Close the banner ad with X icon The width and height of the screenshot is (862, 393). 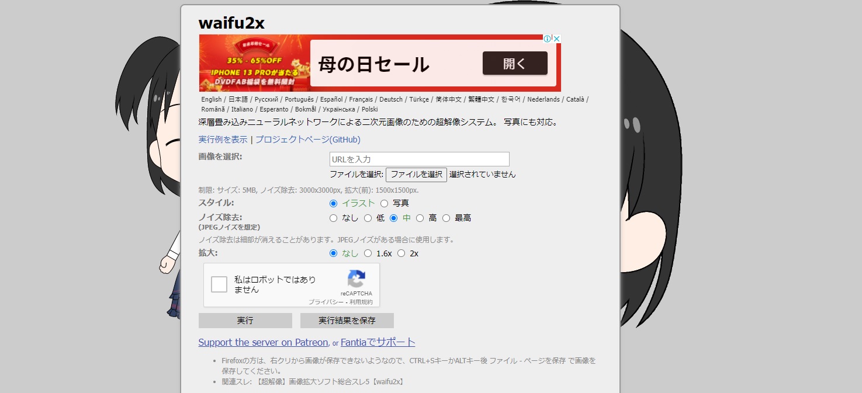pyautogui.click(x=557, y=39)
